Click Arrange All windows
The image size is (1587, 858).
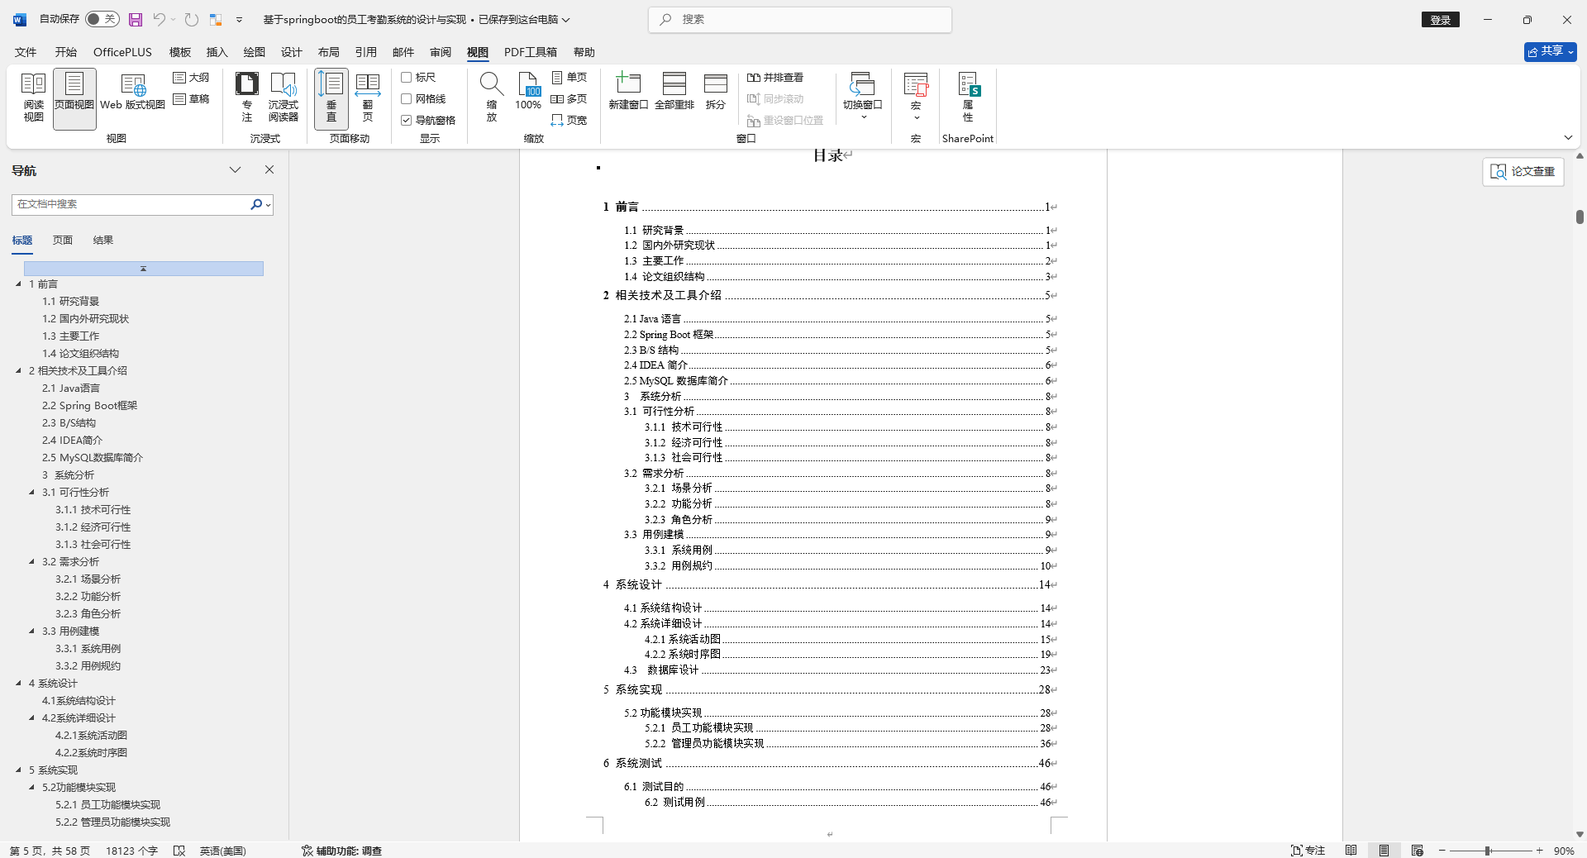(674, 93)
